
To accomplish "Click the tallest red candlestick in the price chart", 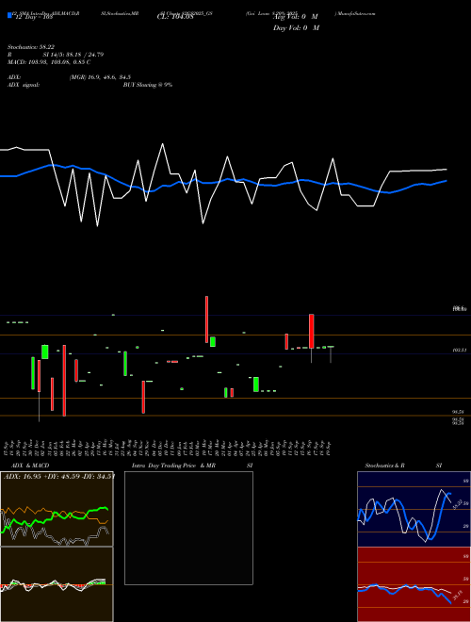I will [x=64, y=381].
